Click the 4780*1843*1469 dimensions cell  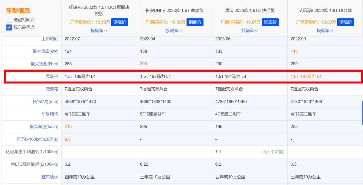click(306, 102)
